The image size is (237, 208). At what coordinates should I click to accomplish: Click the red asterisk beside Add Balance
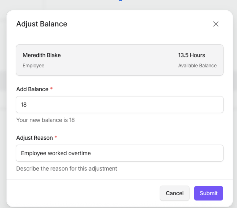pyautogui.click(x=52, y=89)
